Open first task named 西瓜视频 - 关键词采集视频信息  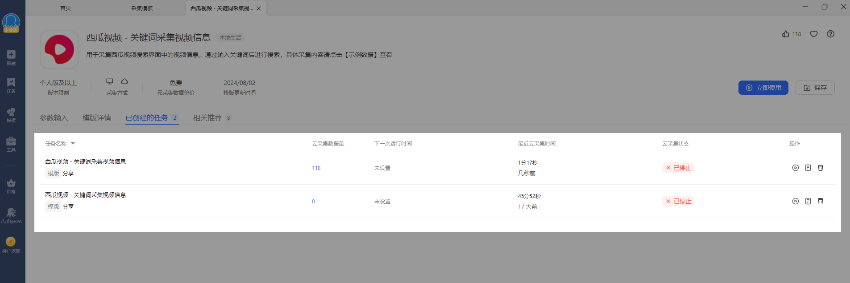86,162
